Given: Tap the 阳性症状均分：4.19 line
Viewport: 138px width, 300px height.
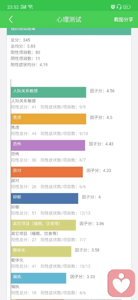Looking at the screenshot, I should click(29, 65).
